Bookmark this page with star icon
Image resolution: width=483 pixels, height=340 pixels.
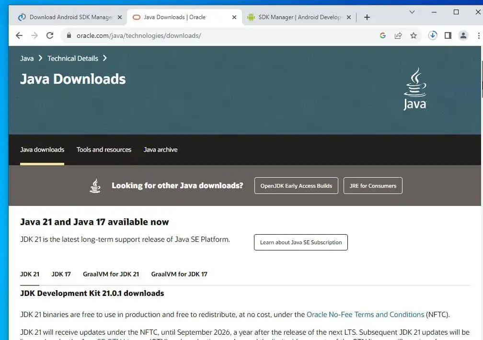[x=414, y=35]
